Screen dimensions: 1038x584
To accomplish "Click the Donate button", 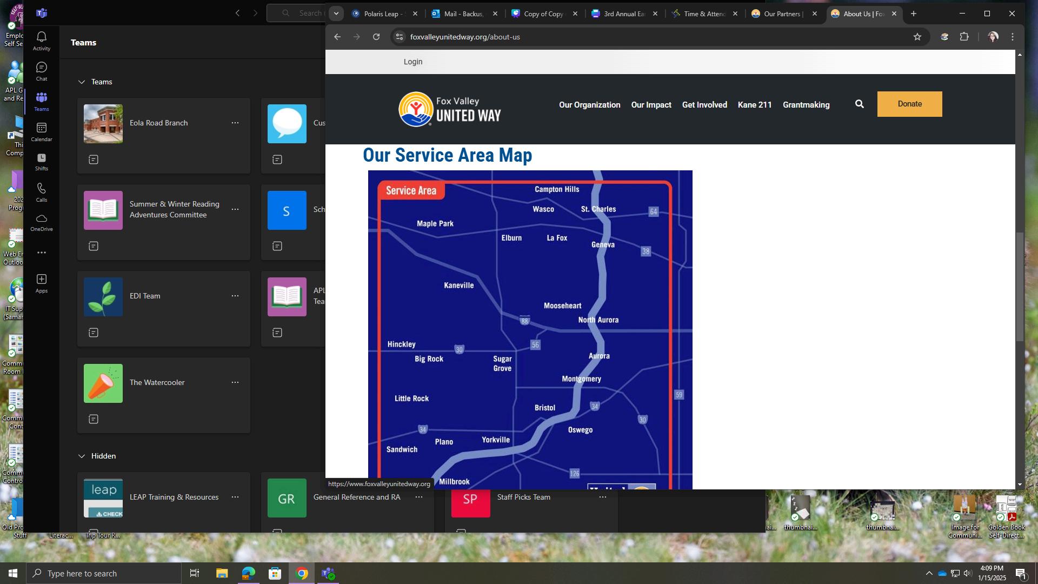I will [x=909, y=104].
